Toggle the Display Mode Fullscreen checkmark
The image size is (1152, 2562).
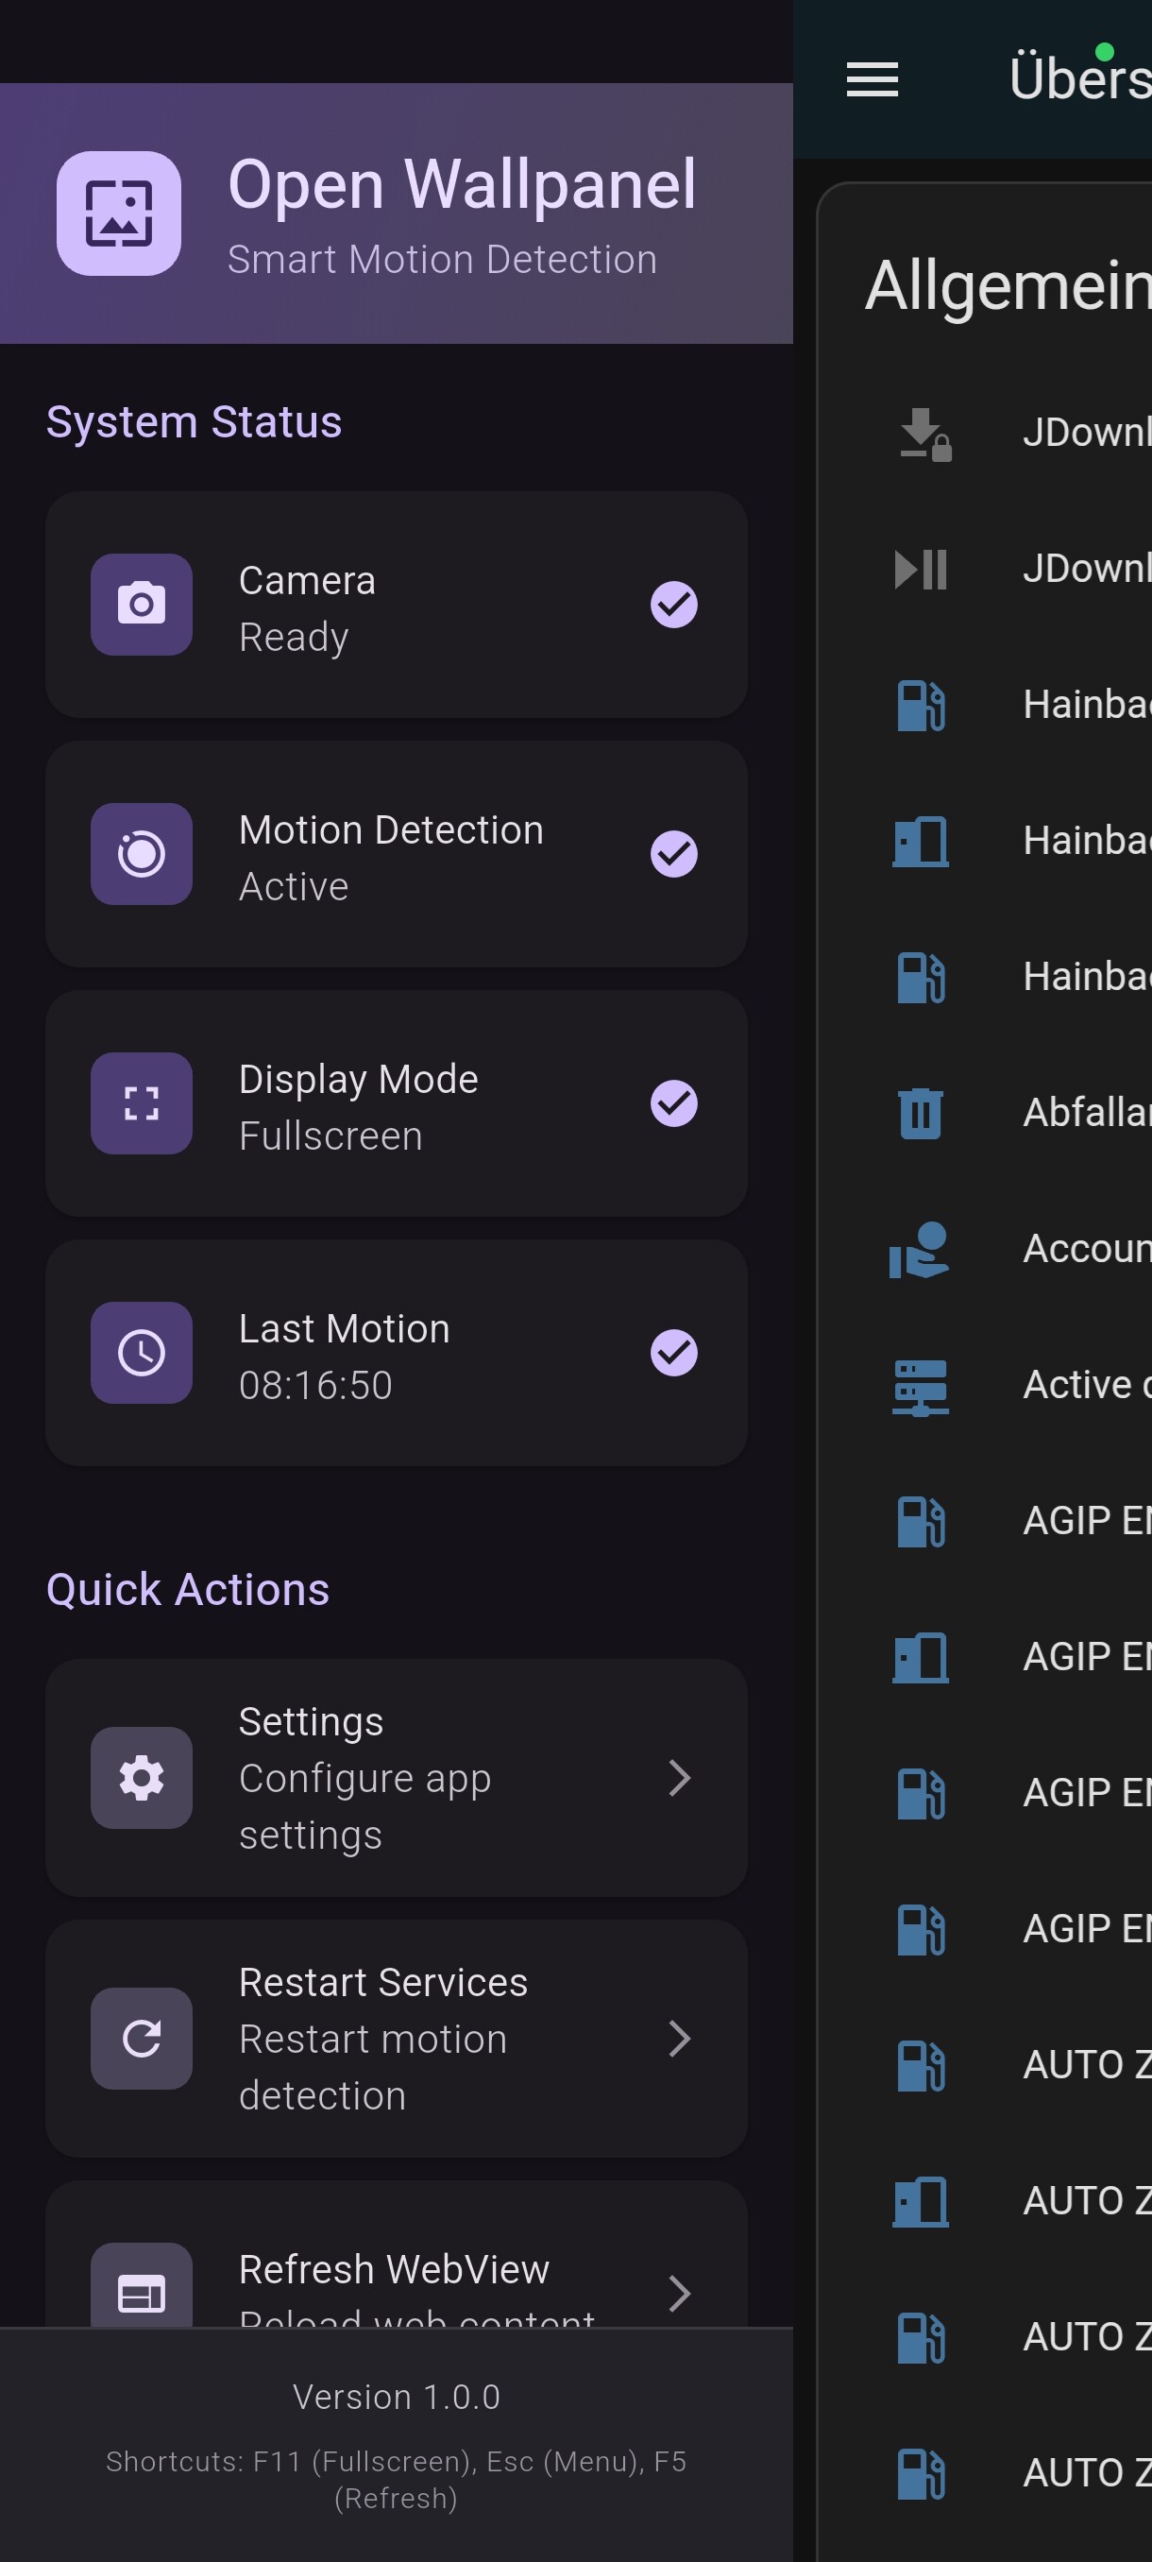(674, 1104)
